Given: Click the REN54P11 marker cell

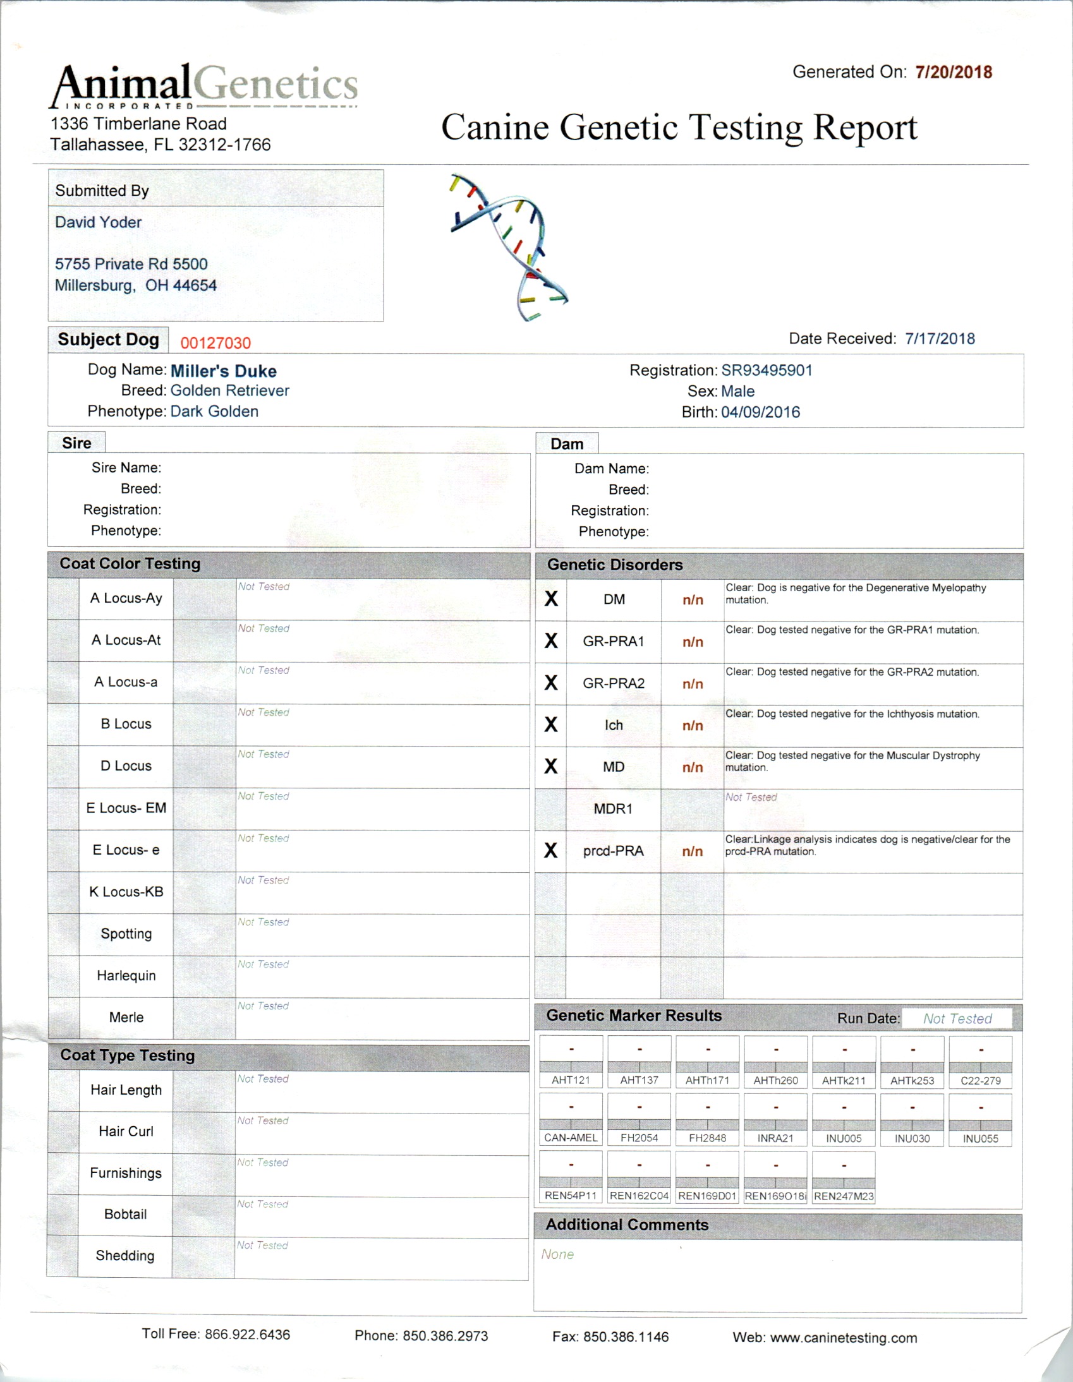Looking at the screenshot, I should [571, 1177].
